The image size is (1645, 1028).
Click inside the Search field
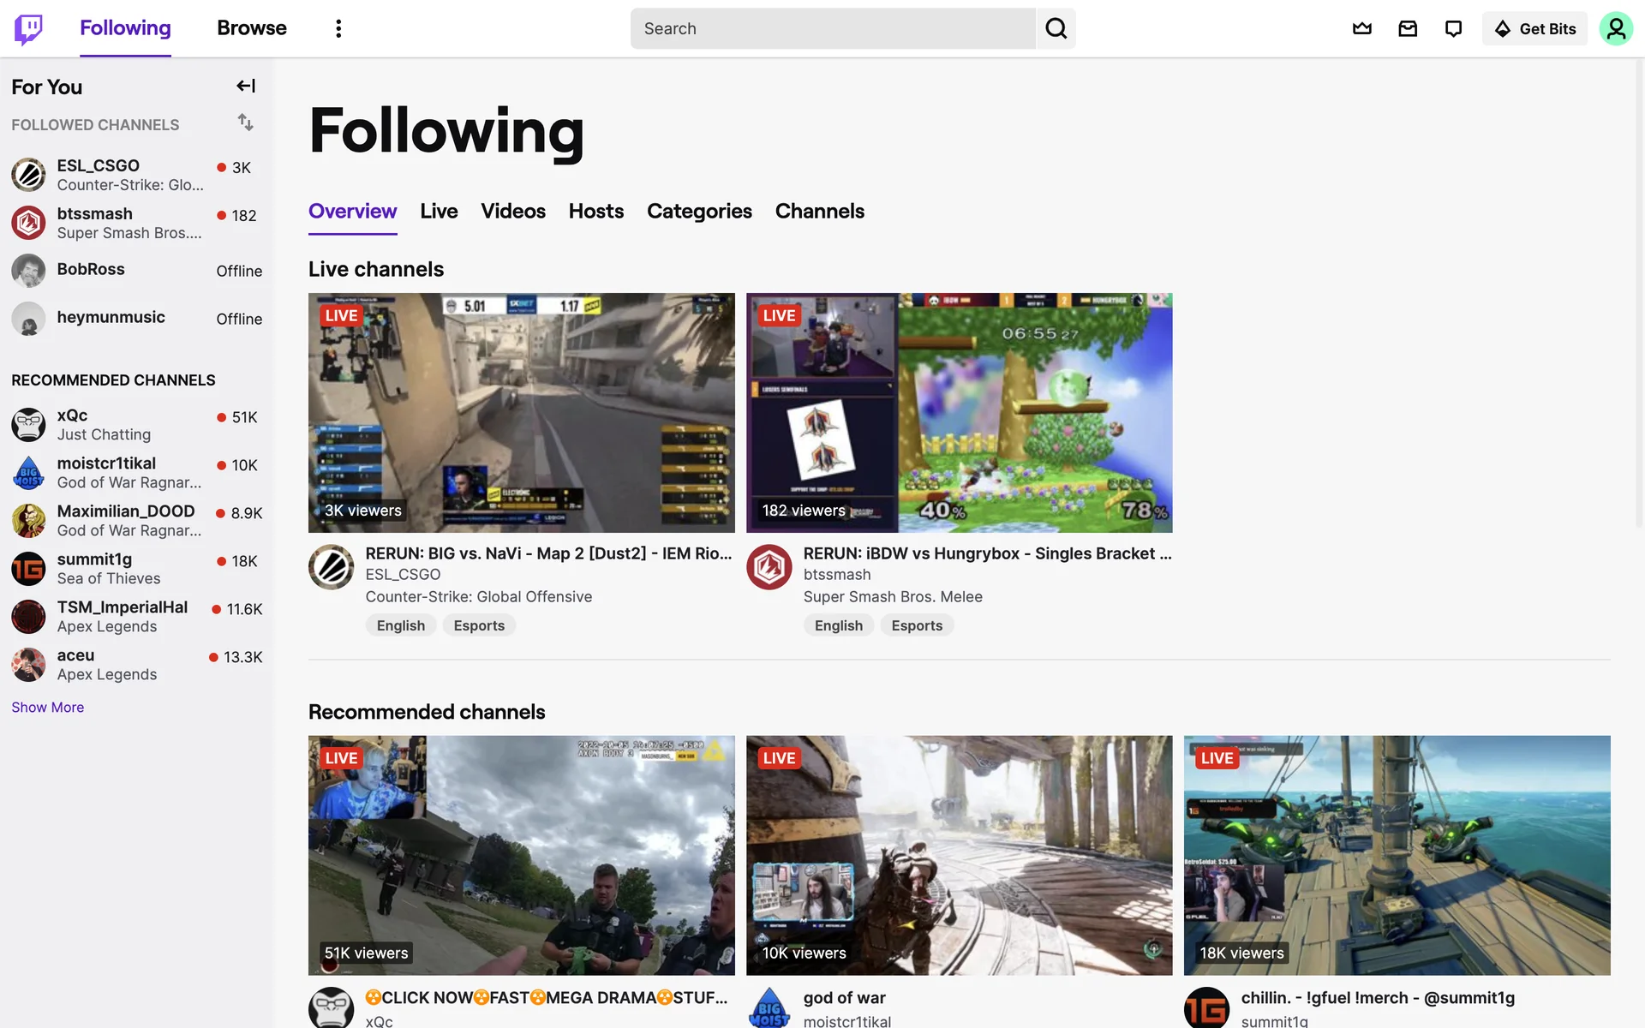(x=831, y=28)
